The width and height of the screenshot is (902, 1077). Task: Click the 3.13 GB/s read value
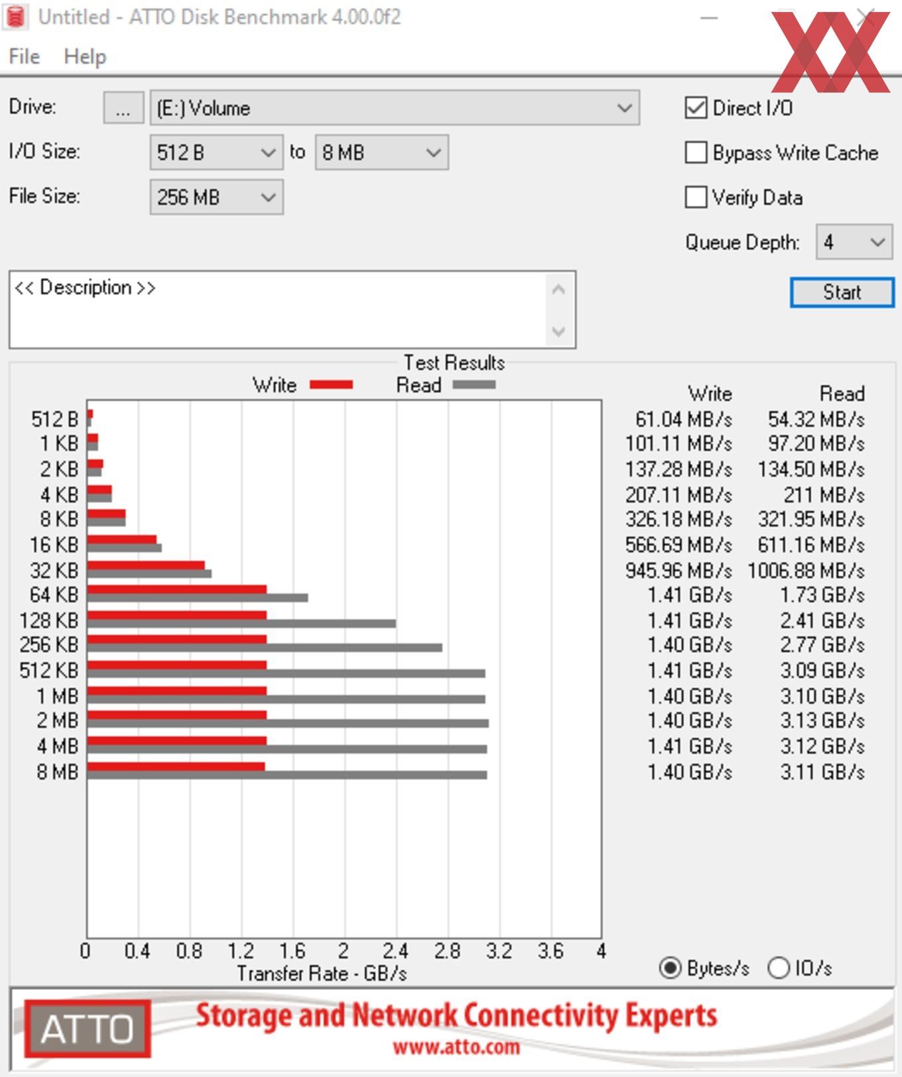coord(822,720)
